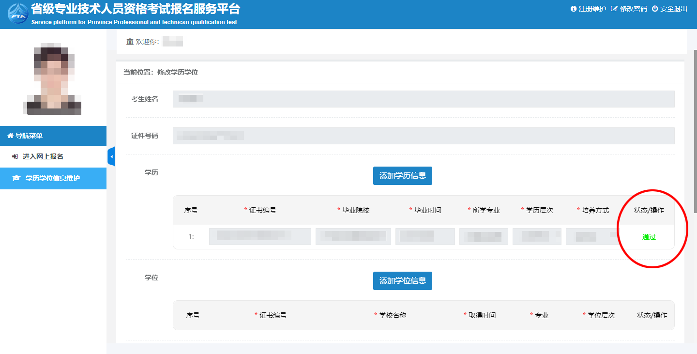Click the sign-in arrow icon for 进入网上报名
This screenshot has height=354, width=697.
pos(15,156)
